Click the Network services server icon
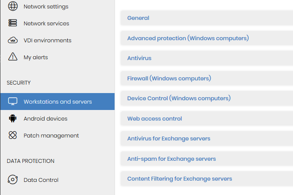This screenshot has width=293, height=195. tap(13, 23)
